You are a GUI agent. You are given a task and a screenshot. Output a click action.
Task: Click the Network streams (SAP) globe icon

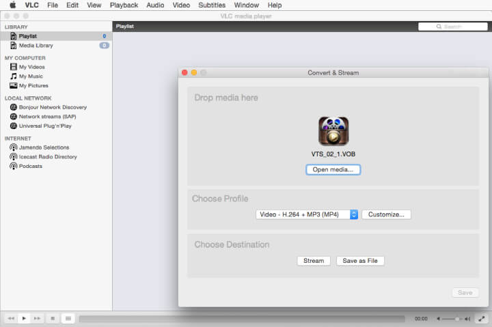pyautogui.click(x=14, y=116)
